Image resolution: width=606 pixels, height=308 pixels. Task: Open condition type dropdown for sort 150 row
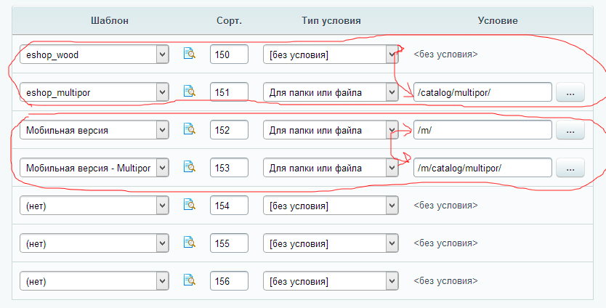point(331,54)
